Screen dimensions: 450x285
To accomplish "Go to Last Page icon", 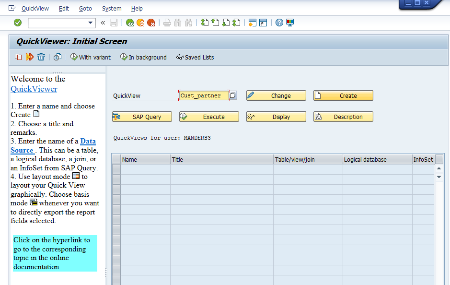I will click(x=236, y=23).
